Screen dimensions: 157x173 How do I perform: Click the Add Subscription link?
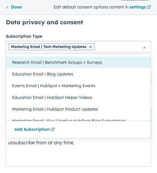[x=32, y=129]
